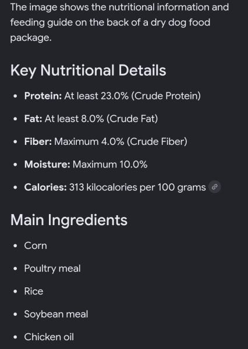
Task: Click the bold Protein label
Action: tap(43, 96)
